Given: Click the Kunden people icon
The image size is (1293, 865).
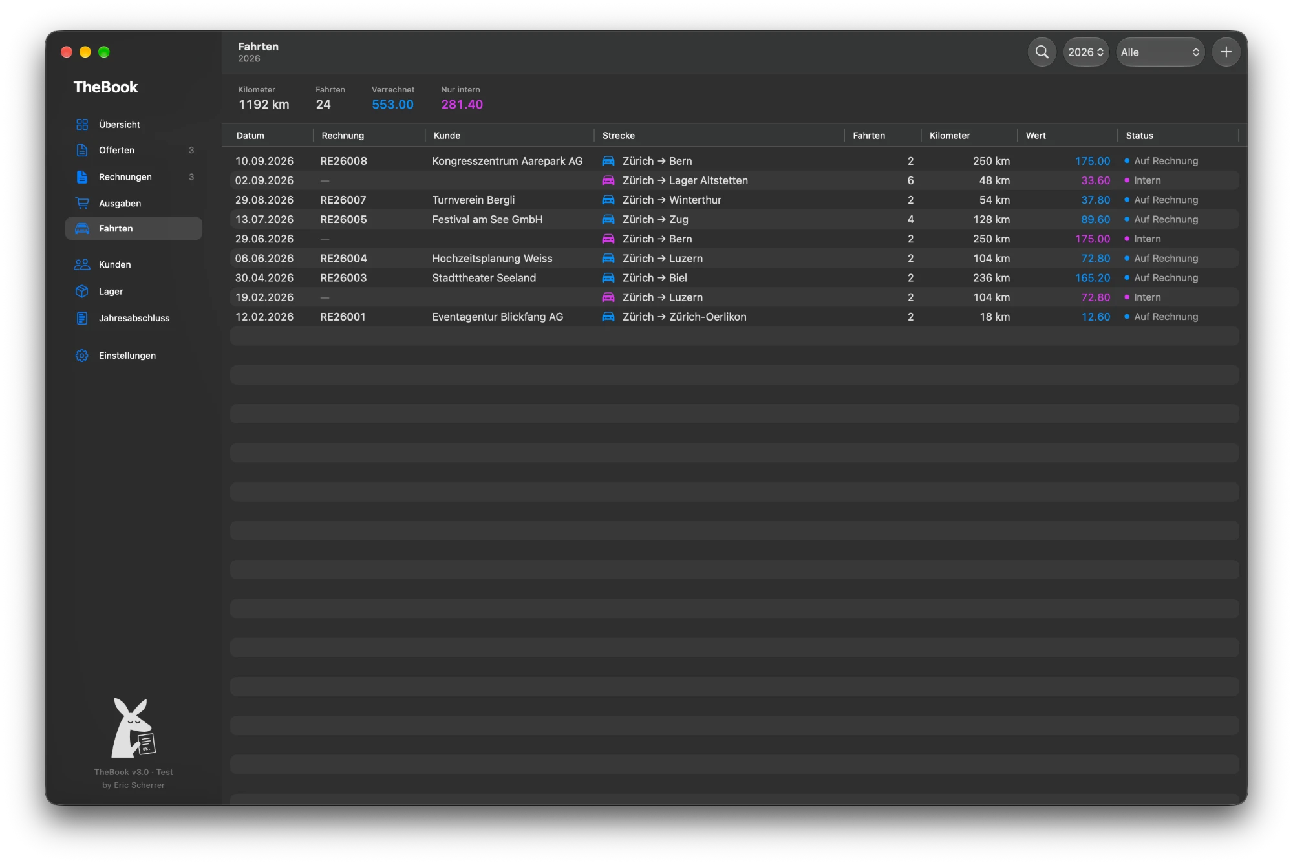Looking at the screenshot, I should 82,264.
